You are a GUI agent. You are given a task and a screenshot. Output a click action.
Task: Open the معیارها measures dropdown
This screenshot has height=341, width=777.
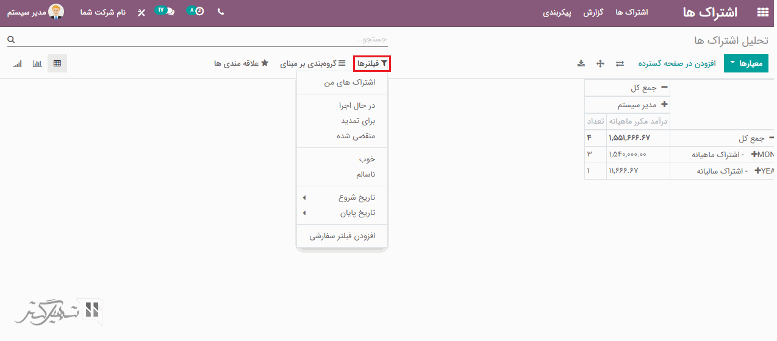(x=747, y=63)
